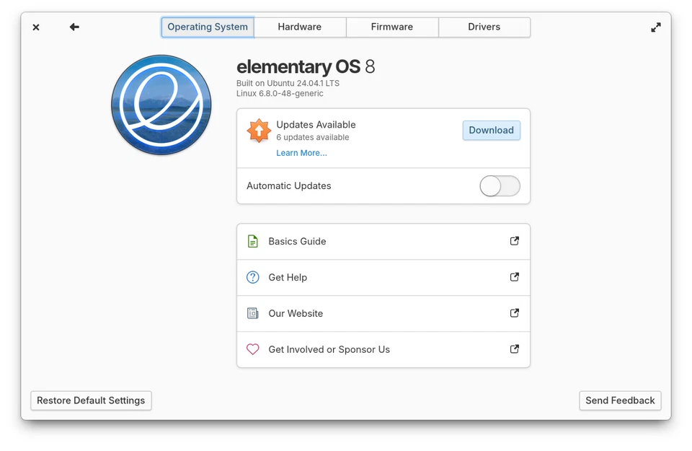
Task: Click the green Basics Guide document icon
Action: click(x=252, y=241)
